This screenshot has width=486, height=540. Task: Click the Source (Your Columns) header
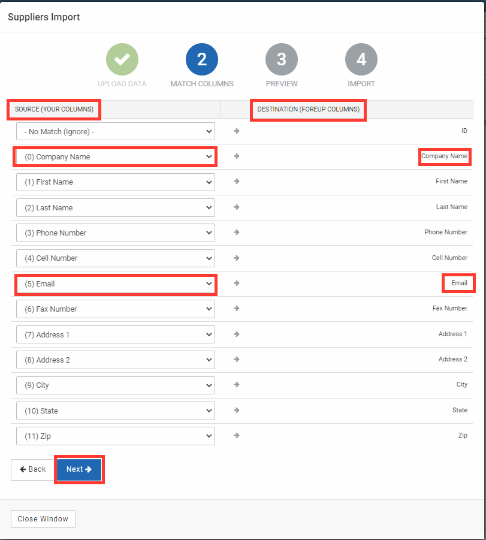point(54,109)
